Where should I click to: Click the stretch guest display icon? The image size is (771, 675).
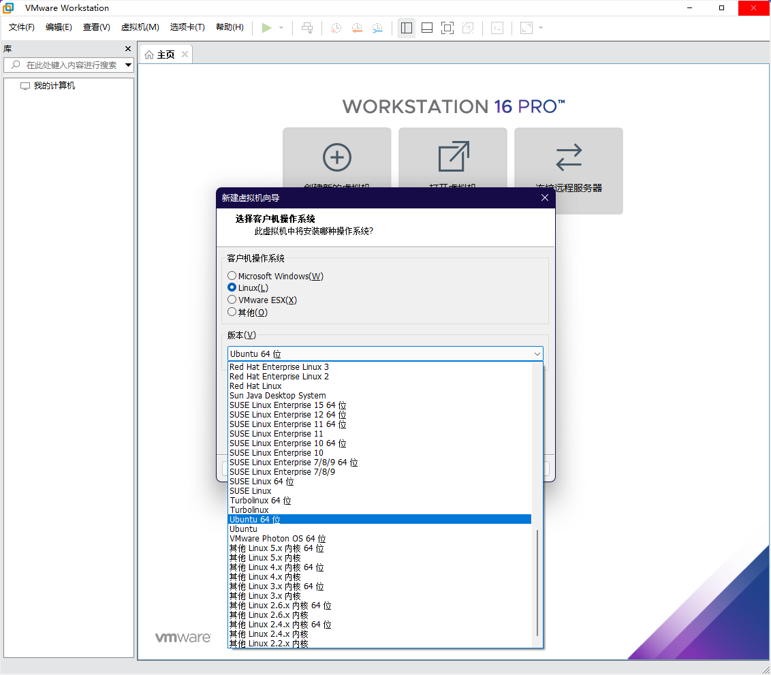point(526,28)
